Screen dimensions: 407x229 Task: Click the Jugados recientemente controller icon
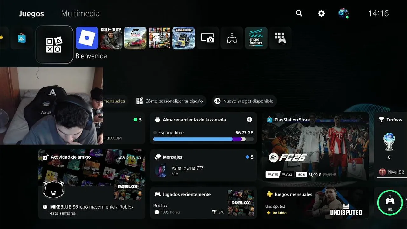(x=158, y=194)
